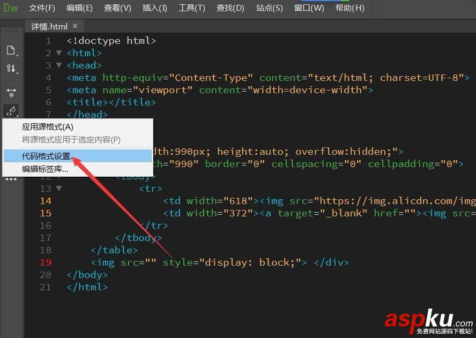This screenshot has width=476, height=338.
Task: Click the File Management arrows icon
Action: pyautogui.click(x=12, y=69)
